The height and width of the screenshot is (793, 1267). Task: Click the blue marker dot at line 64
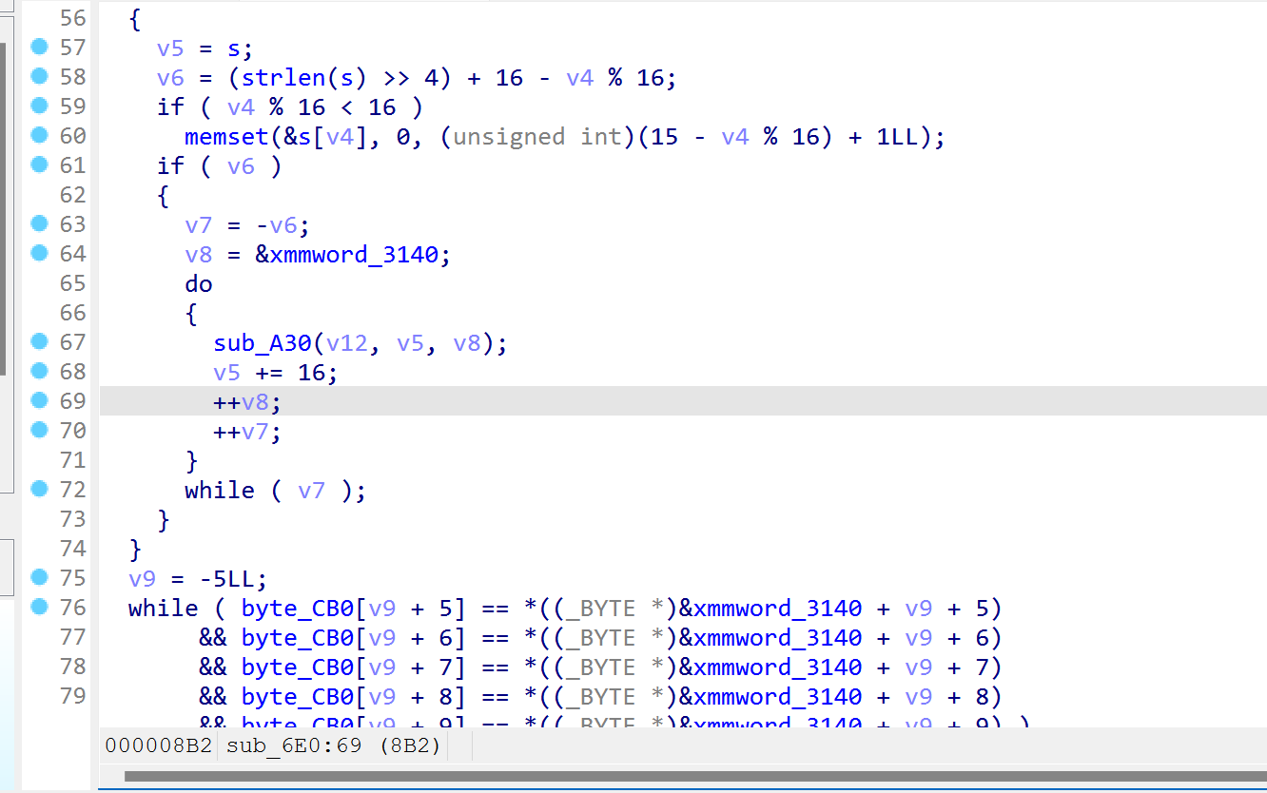pyautogui.click(x=39, y=253)
